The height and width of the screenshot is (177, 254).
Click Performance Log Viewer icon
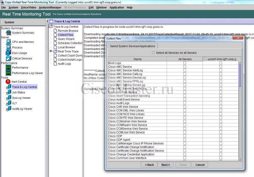9,73
